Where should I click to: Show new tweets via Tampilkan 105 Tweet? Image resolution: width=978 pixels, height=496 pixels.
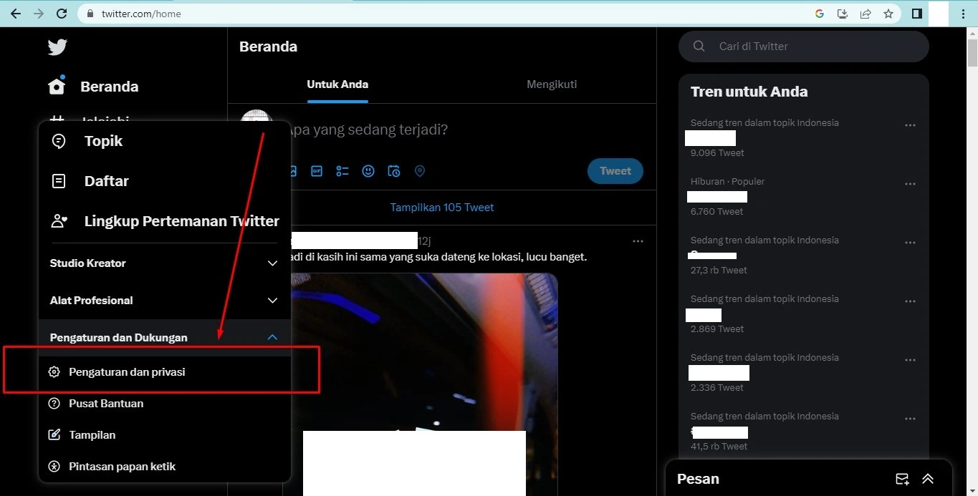[x=442, y=208]
